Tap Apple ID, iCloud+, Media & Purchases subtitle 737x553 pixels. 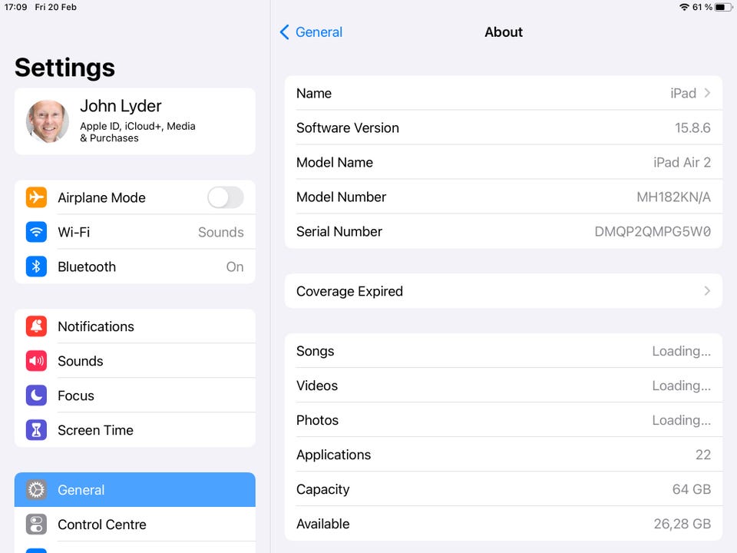click(x=137, y=132)
